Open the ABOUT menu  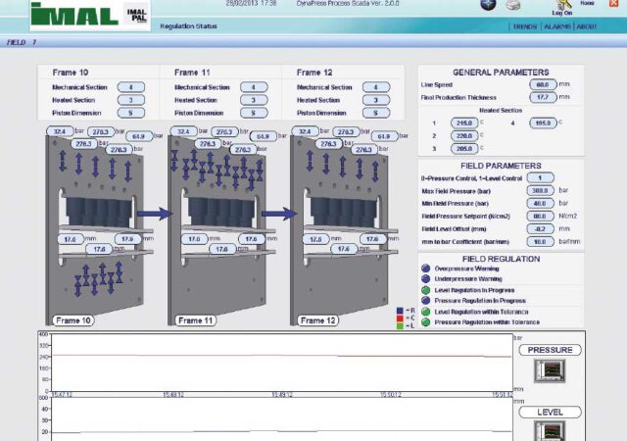pos(586,26)
